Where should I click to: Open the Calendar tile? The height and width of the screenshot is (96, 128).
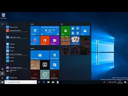pyautogui.click(x=35, y=31)
